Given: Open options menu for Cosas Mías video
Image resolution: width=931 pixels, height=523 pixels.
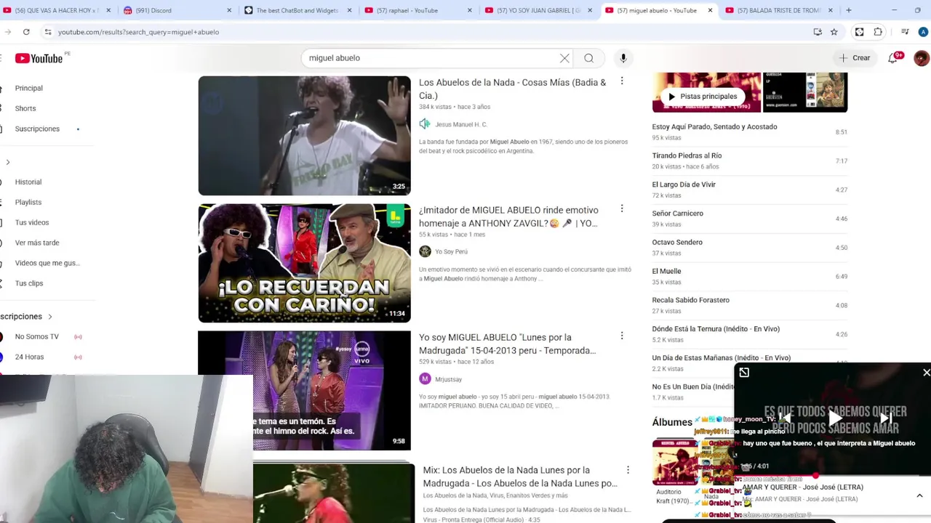Looking at the screenshot, I should pos(622,81).
